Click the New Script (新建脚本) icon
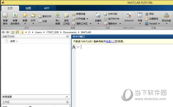 (5, 15)
